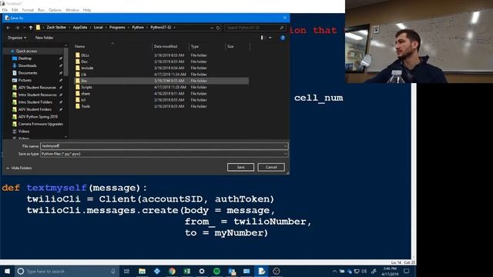Refresh the Python37-32 folder view
The height and width of the screenshot is (277, 493).
pyautogui.click(x=218, y=28)
